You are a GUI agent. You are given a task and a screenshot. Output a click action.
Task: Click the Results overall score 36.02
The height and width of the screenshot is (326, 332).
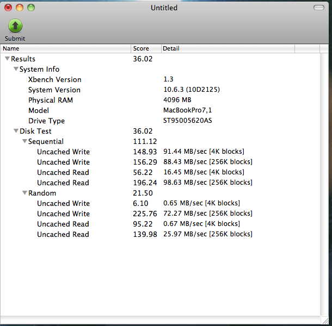click(x=143, y=59)
